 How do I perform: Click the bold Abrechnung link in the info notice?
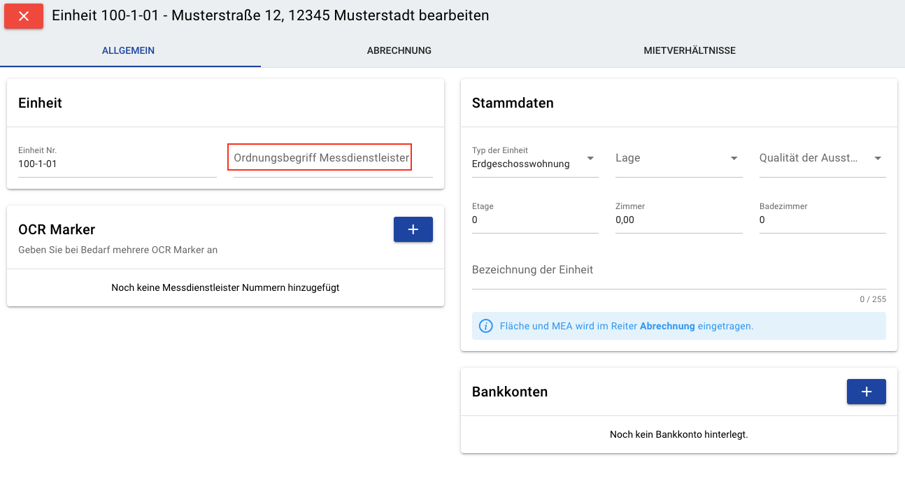[667, 326]
